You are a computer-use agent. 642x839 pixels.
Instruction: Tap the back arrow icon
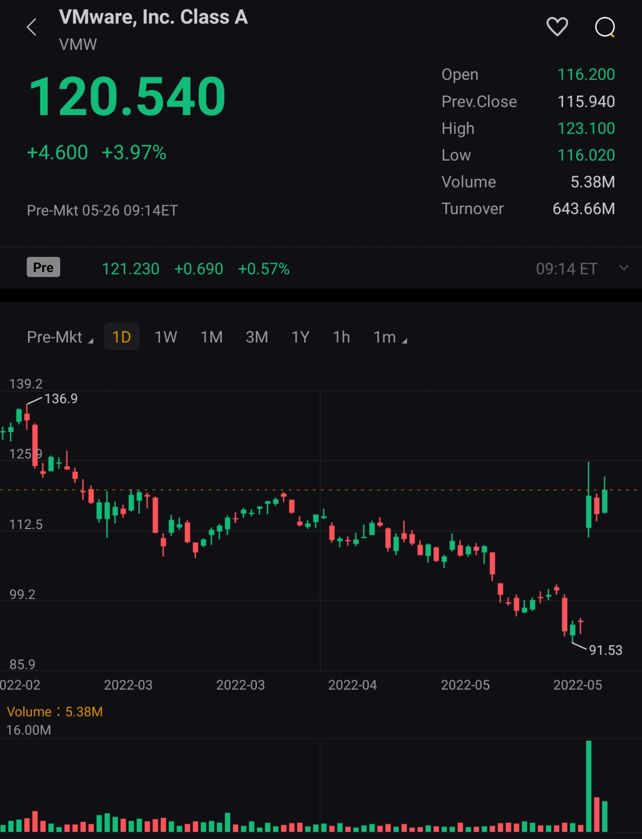[32, 27]
